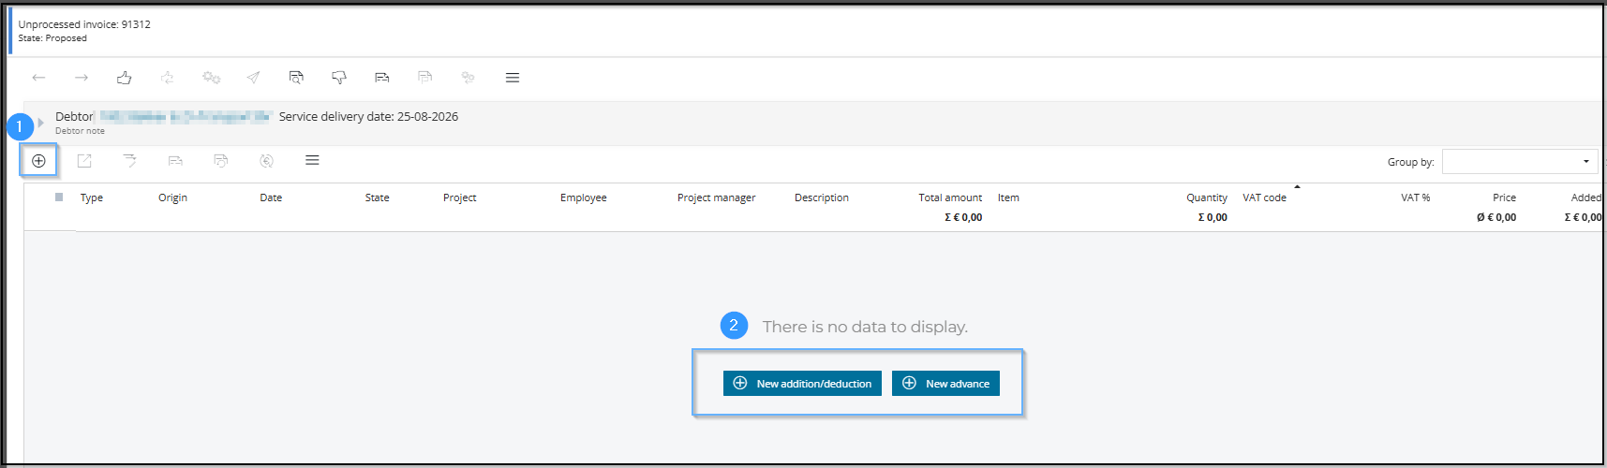Image resolution: width=1607 pixels, height=468 pixels.
Task: Click the double gears process icon
Action: pyautogui.click(x=211, y=78)
